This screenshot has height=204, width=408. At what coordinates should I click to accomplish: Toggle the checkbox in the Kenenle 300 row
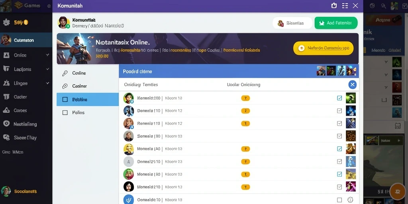click(x=339, y=98)
